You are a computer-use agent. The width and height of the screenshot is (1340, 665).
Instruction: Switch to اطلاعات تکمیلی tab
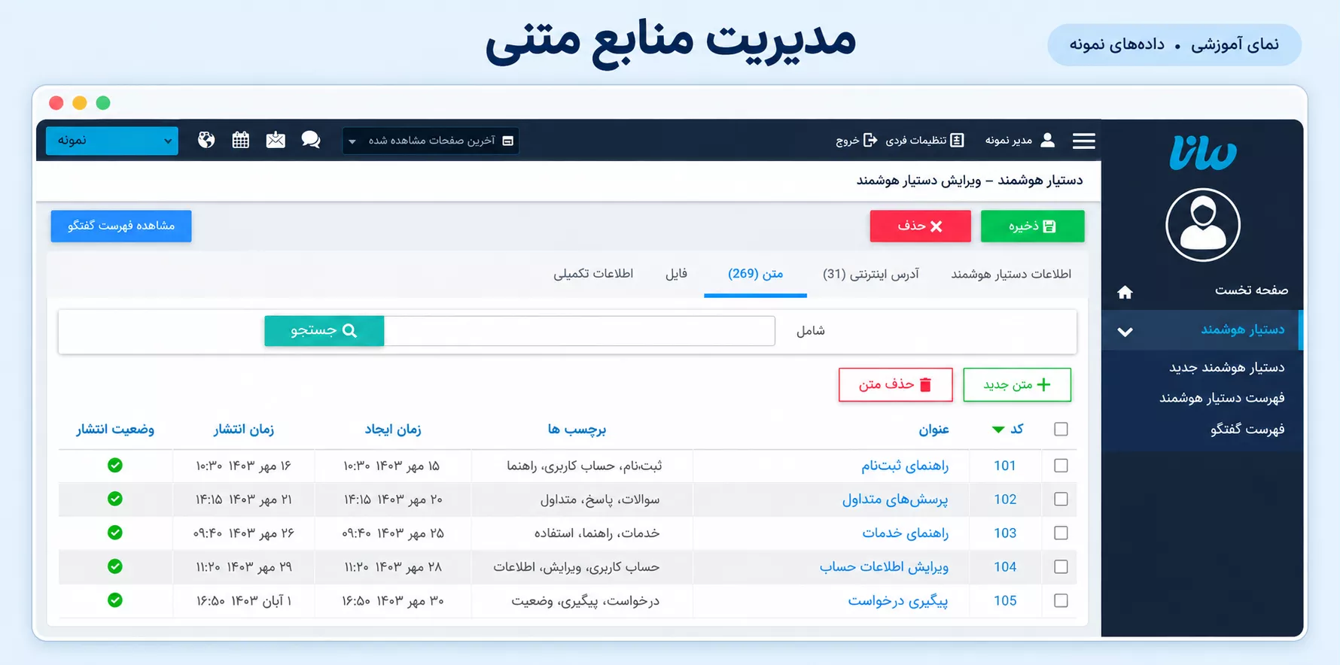click(x=593, y=274)
